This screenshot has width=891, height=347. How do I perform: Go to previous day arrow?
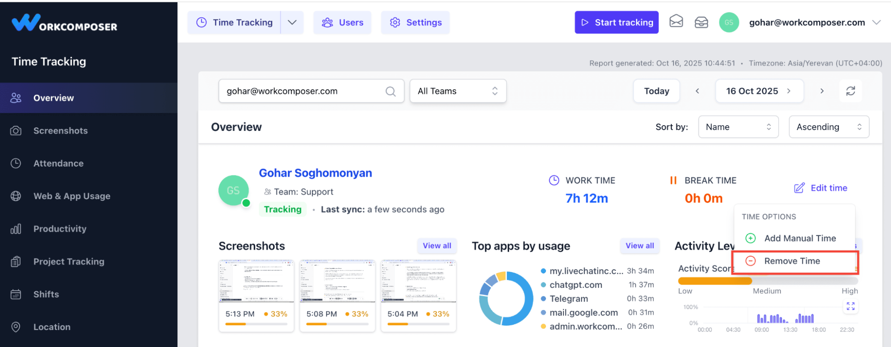click(697, 91)
